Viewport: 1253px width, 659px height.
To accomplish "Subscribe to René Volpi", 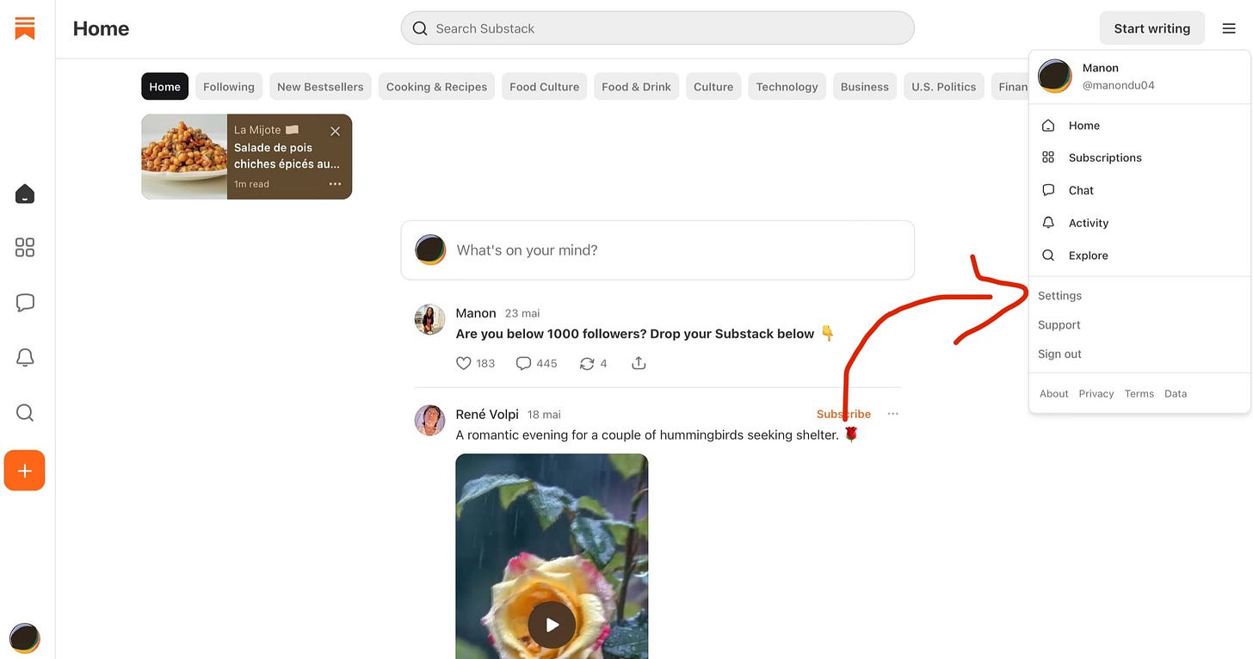I will click(x=843, y=414).
